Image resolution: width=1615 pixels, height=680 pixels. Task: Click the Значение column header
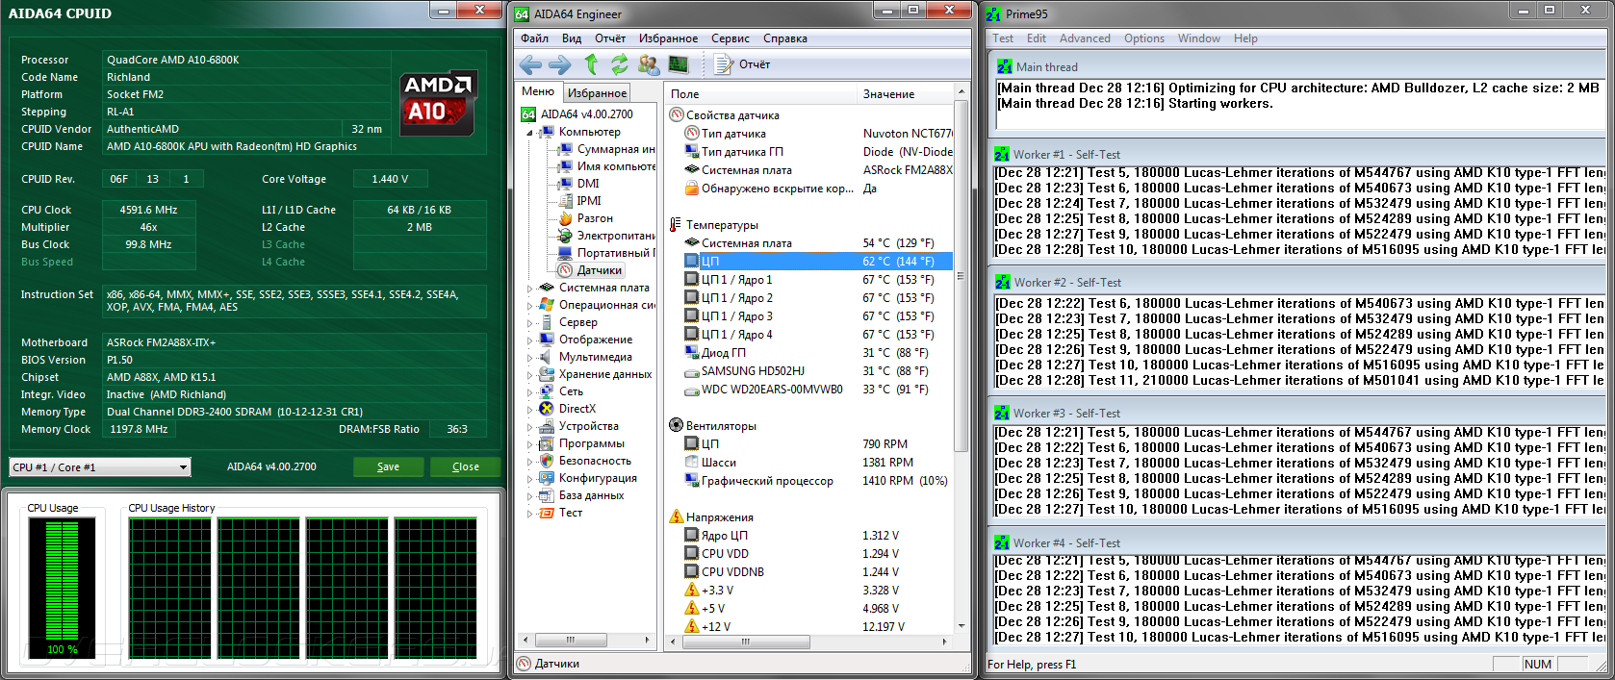pos(905,94)
